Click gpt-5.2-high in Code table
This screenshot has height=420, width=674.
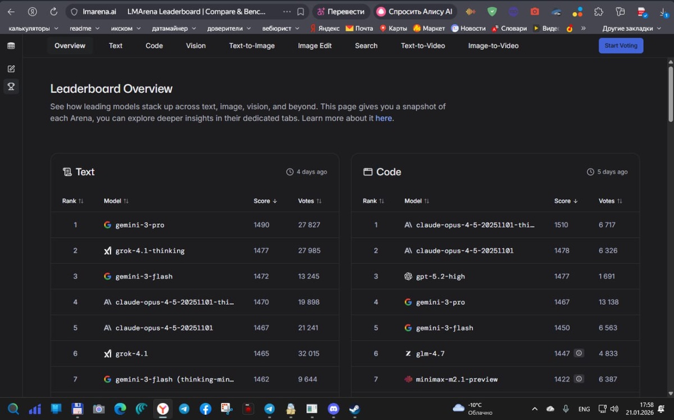440,277
